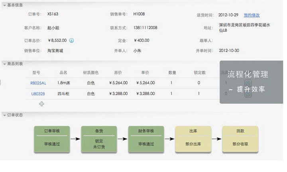The image size is (287, 172).
Task: Collapse the 基本信息 section
Action: [x=4, y=5]
